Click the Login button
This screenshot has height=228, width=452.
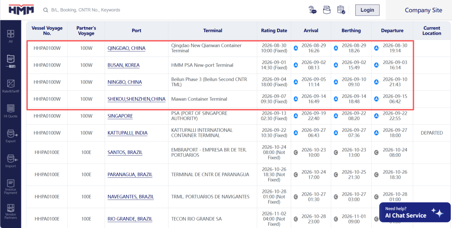[367, 10]
